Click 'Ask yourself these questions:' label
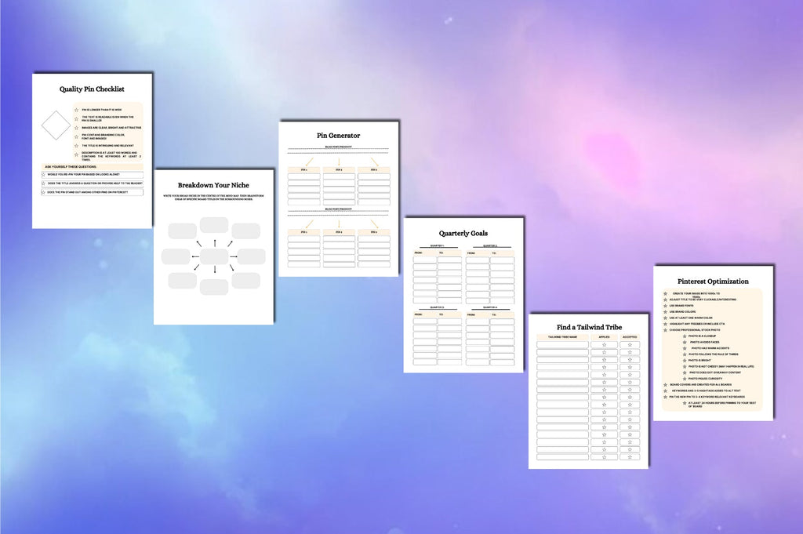The width and height of the screenshot is (803, 534). point(71,167)
